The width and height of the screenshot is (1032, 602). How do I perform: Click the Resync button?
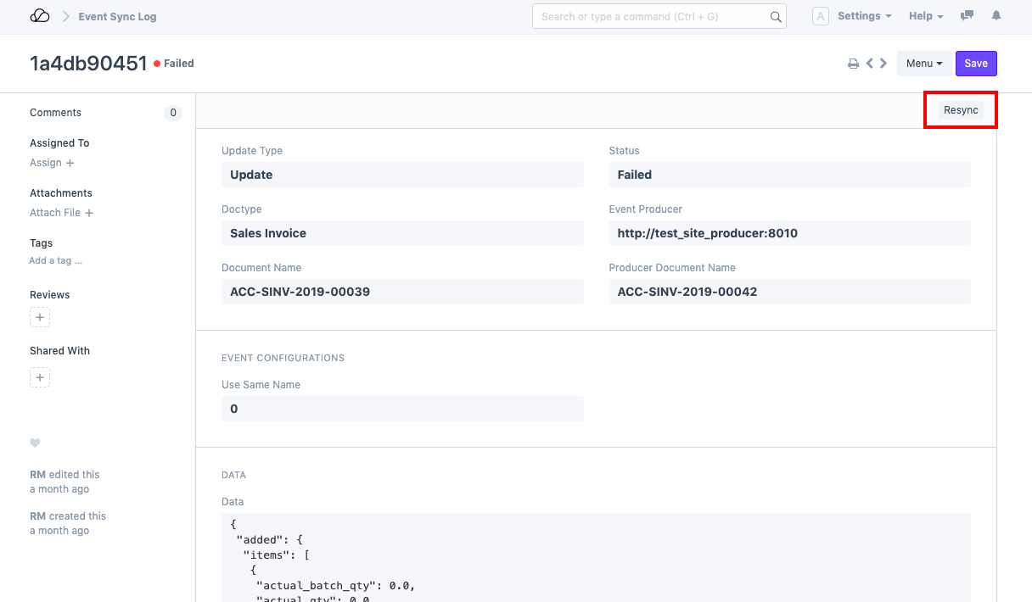coord(961,110)
